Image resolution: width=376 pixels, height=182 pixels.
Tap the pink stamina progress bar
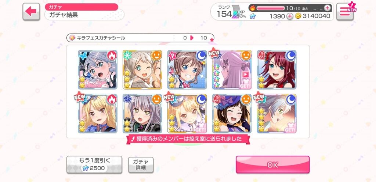point(271,8)
